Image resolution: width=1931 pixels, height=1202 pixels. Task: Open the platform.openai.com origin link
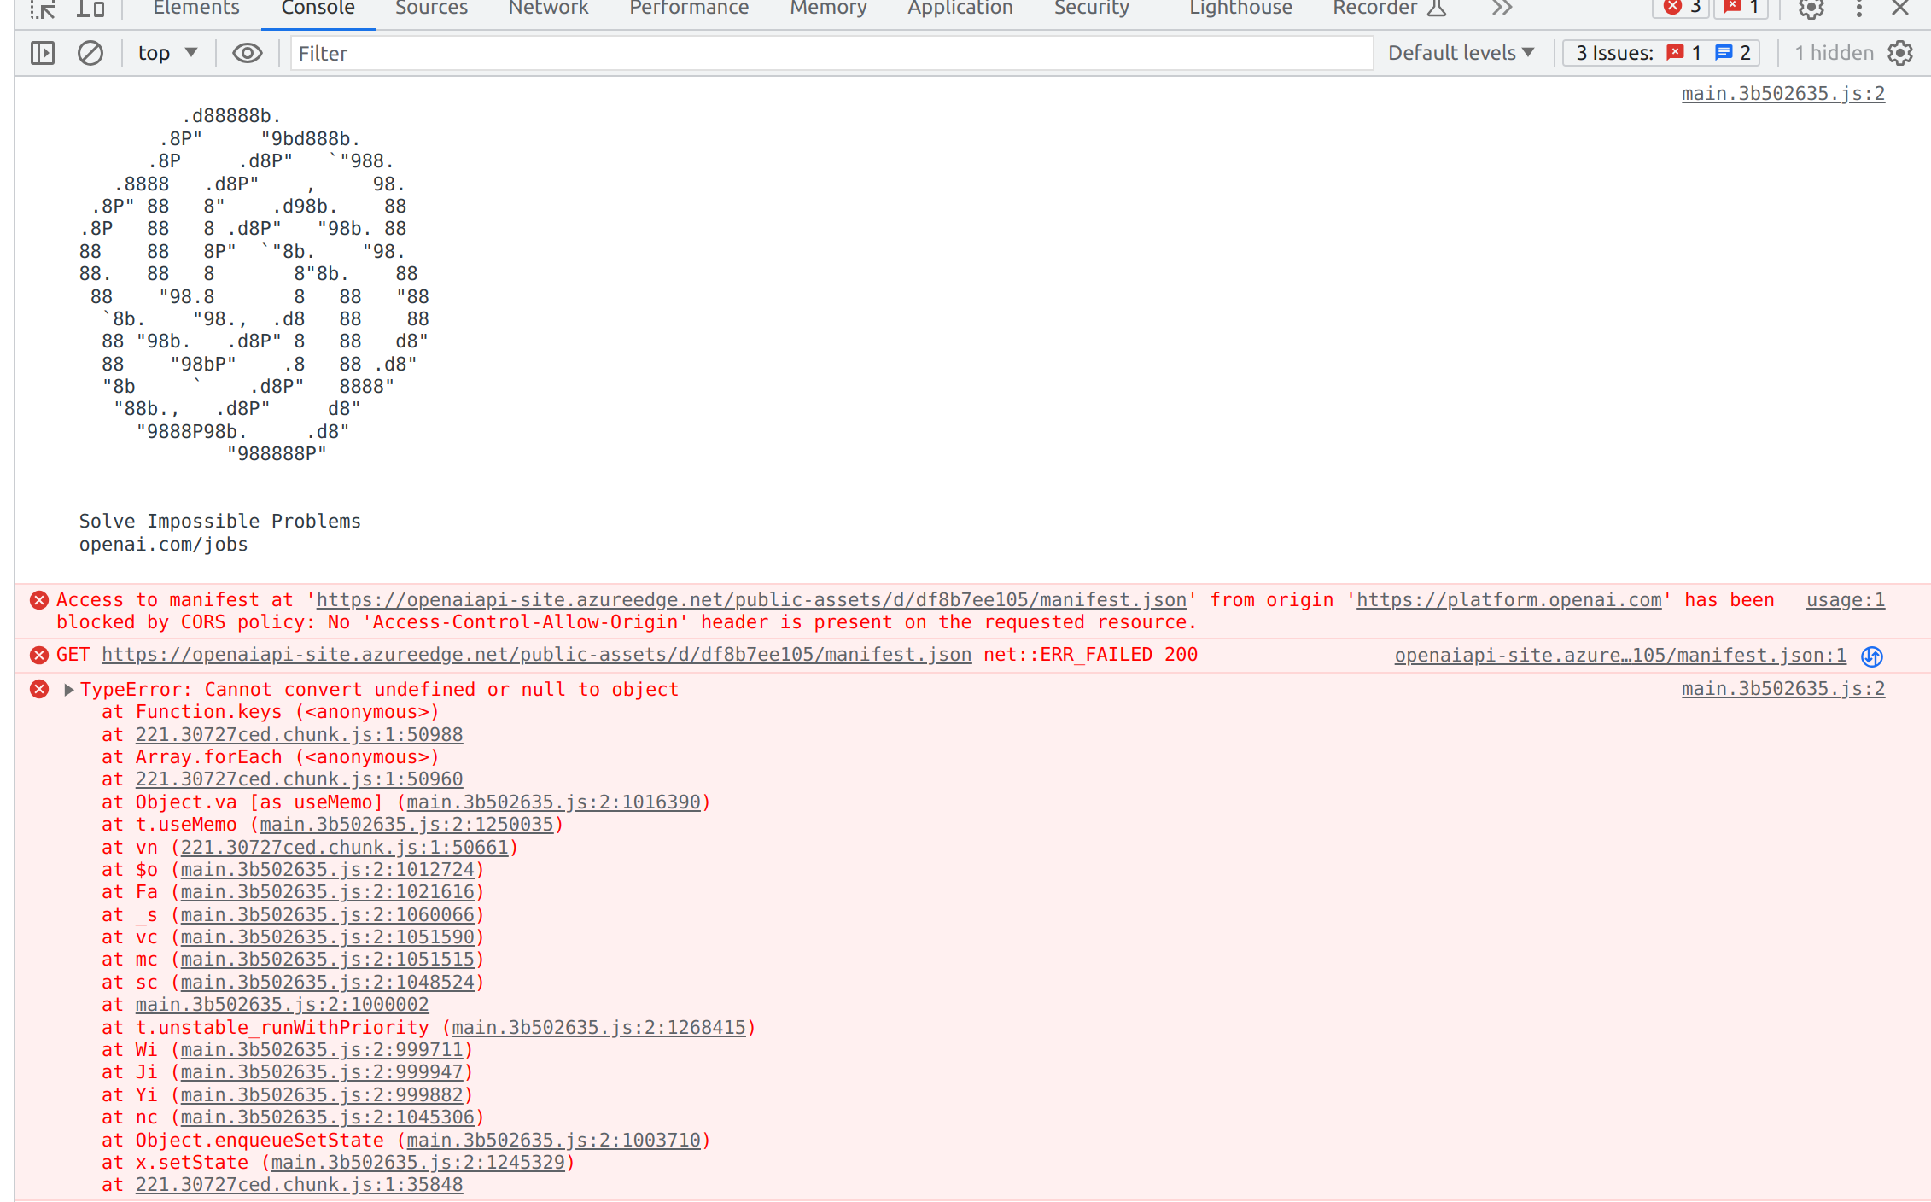tap(1508, 600)
